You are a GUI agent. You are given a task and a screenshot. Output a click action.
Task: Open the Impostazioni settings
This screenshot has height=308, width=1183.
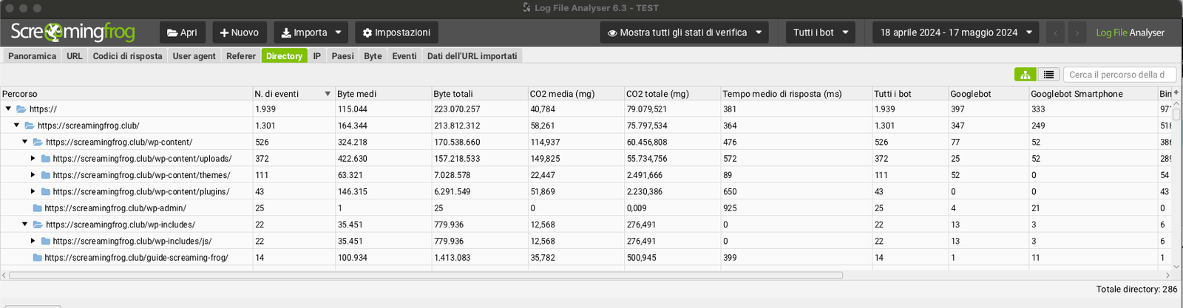396,32
